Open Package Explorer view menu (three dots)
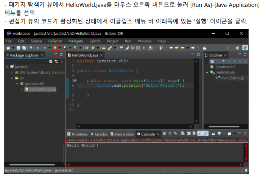The height and width of the screenshot is (176, 260). tap(62, 61)
